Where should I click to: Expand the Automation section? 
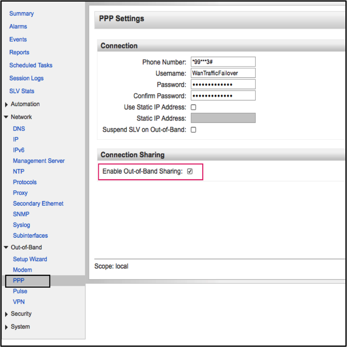pos(7,105)
